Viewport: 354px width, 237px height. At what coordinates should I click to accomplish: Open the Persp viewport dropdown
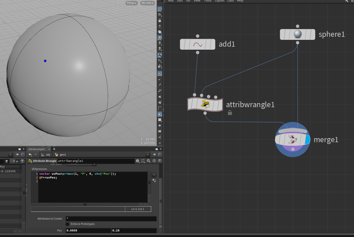pyautogui.click(x=132, y=3)
